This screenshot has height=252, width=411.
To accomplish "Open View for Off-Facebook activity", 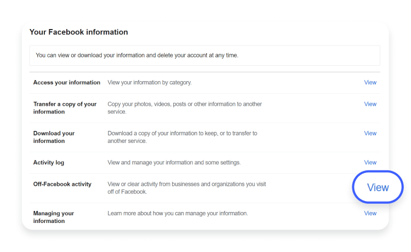I will pyautogui.click(x=378, y=187).
